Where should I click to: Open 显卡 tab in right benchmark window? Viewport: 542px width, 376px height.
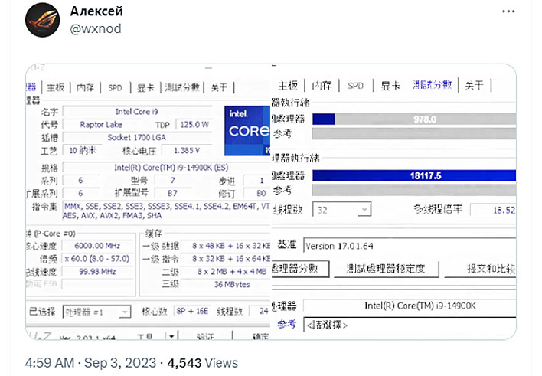coord(390,85)
